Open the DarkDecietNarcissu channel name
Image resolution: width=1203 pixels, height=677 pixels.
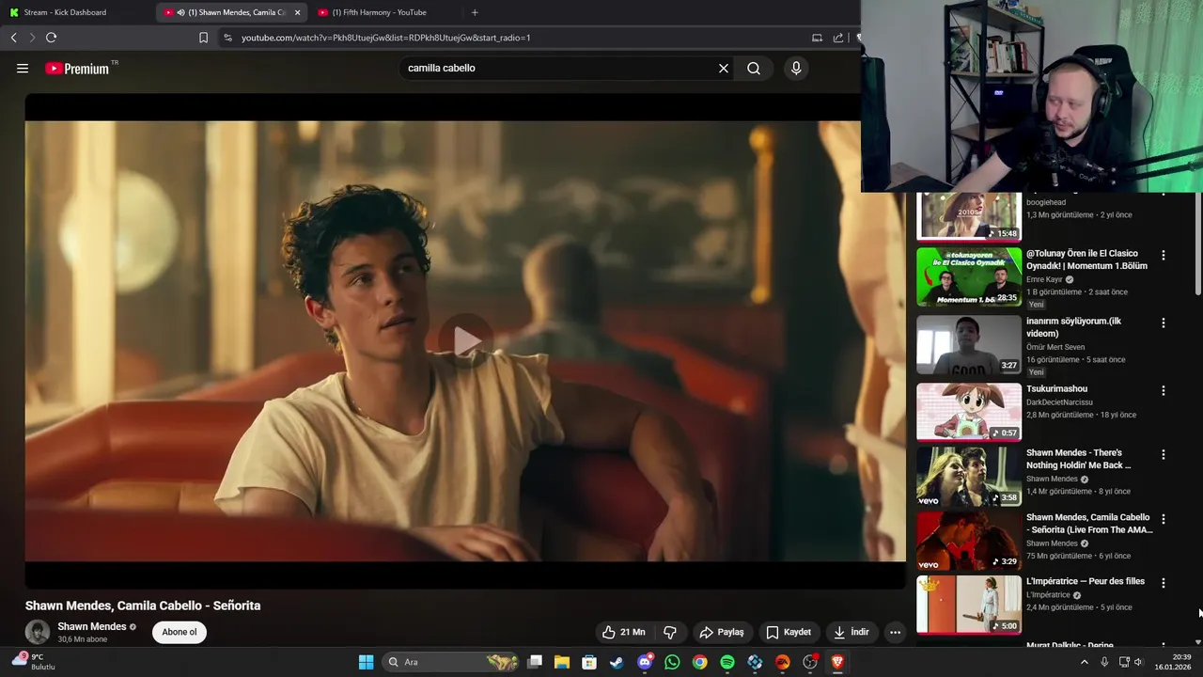coord(1059,402)
